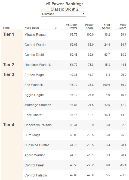The width and height of the screenshot is (129, 180).
Task: Click the sort icon beside Hero Deck
Action: [56, 27]
